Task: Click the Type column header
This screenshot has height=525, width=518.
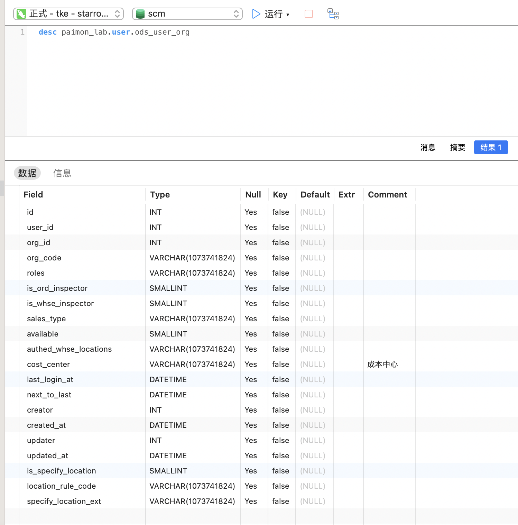Action: tap(160, 195)
